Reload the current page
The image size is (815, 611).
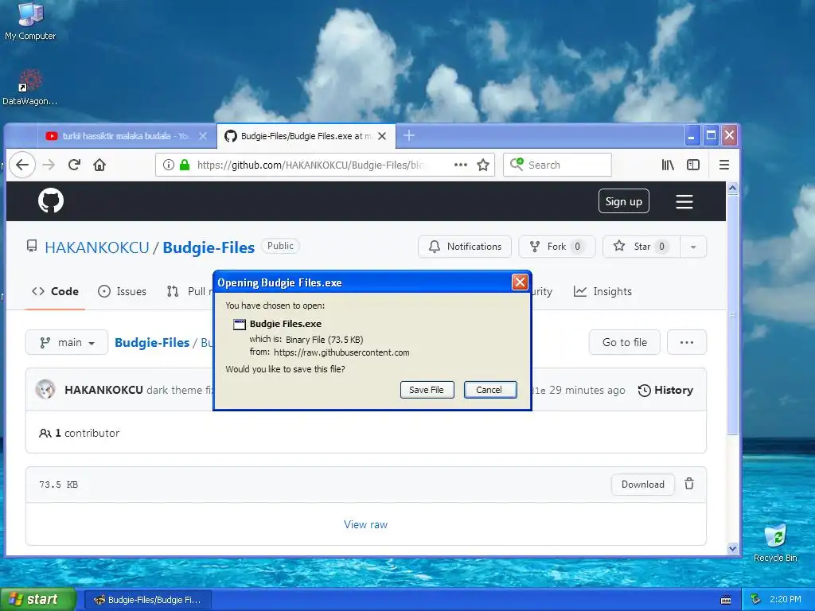click(x=74, y=165)
